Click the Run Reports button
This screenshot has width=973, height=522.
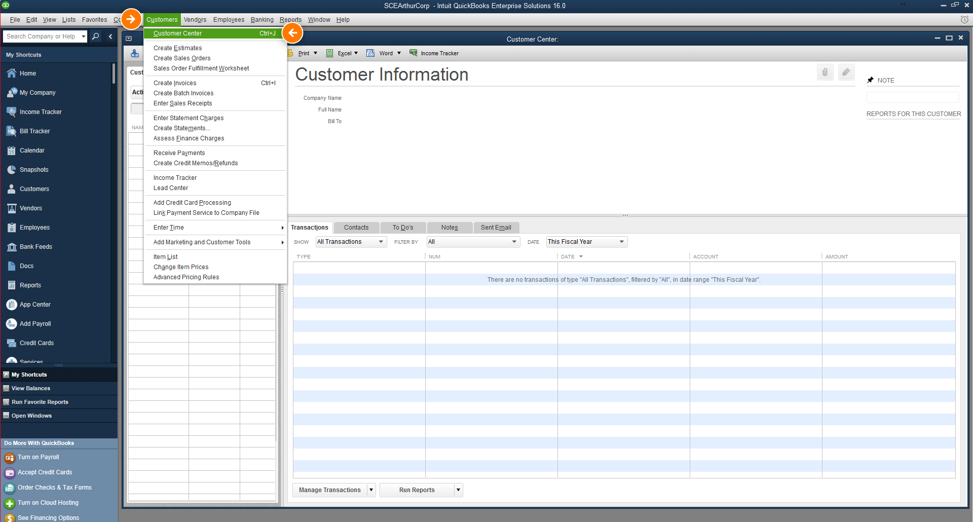pos(417,490)
